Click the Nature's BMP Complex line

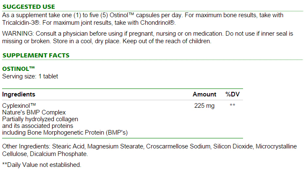pyautogui.click(x=34, y=112)
